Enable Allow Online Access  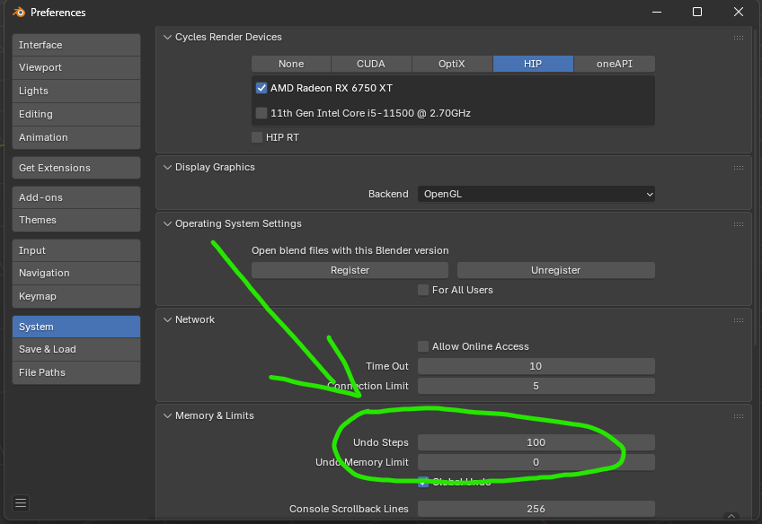point(423,346)
